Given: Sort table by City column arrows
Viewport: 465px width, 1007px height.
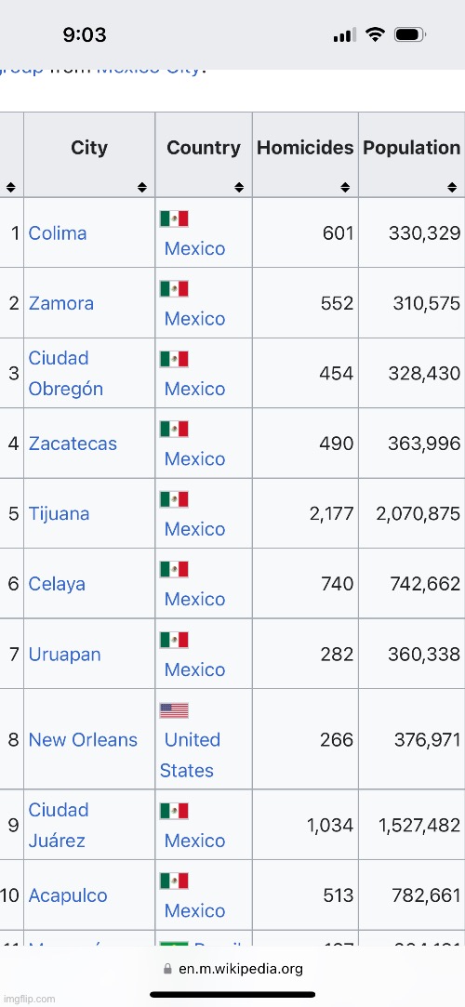Looking at the screenshot, I should tap(142, 188).
